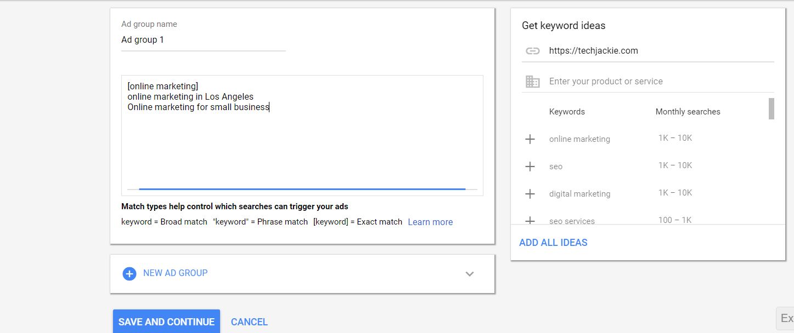Click 'digital marketing' keyword idea text
794x333 pixels.
[579, 194]
